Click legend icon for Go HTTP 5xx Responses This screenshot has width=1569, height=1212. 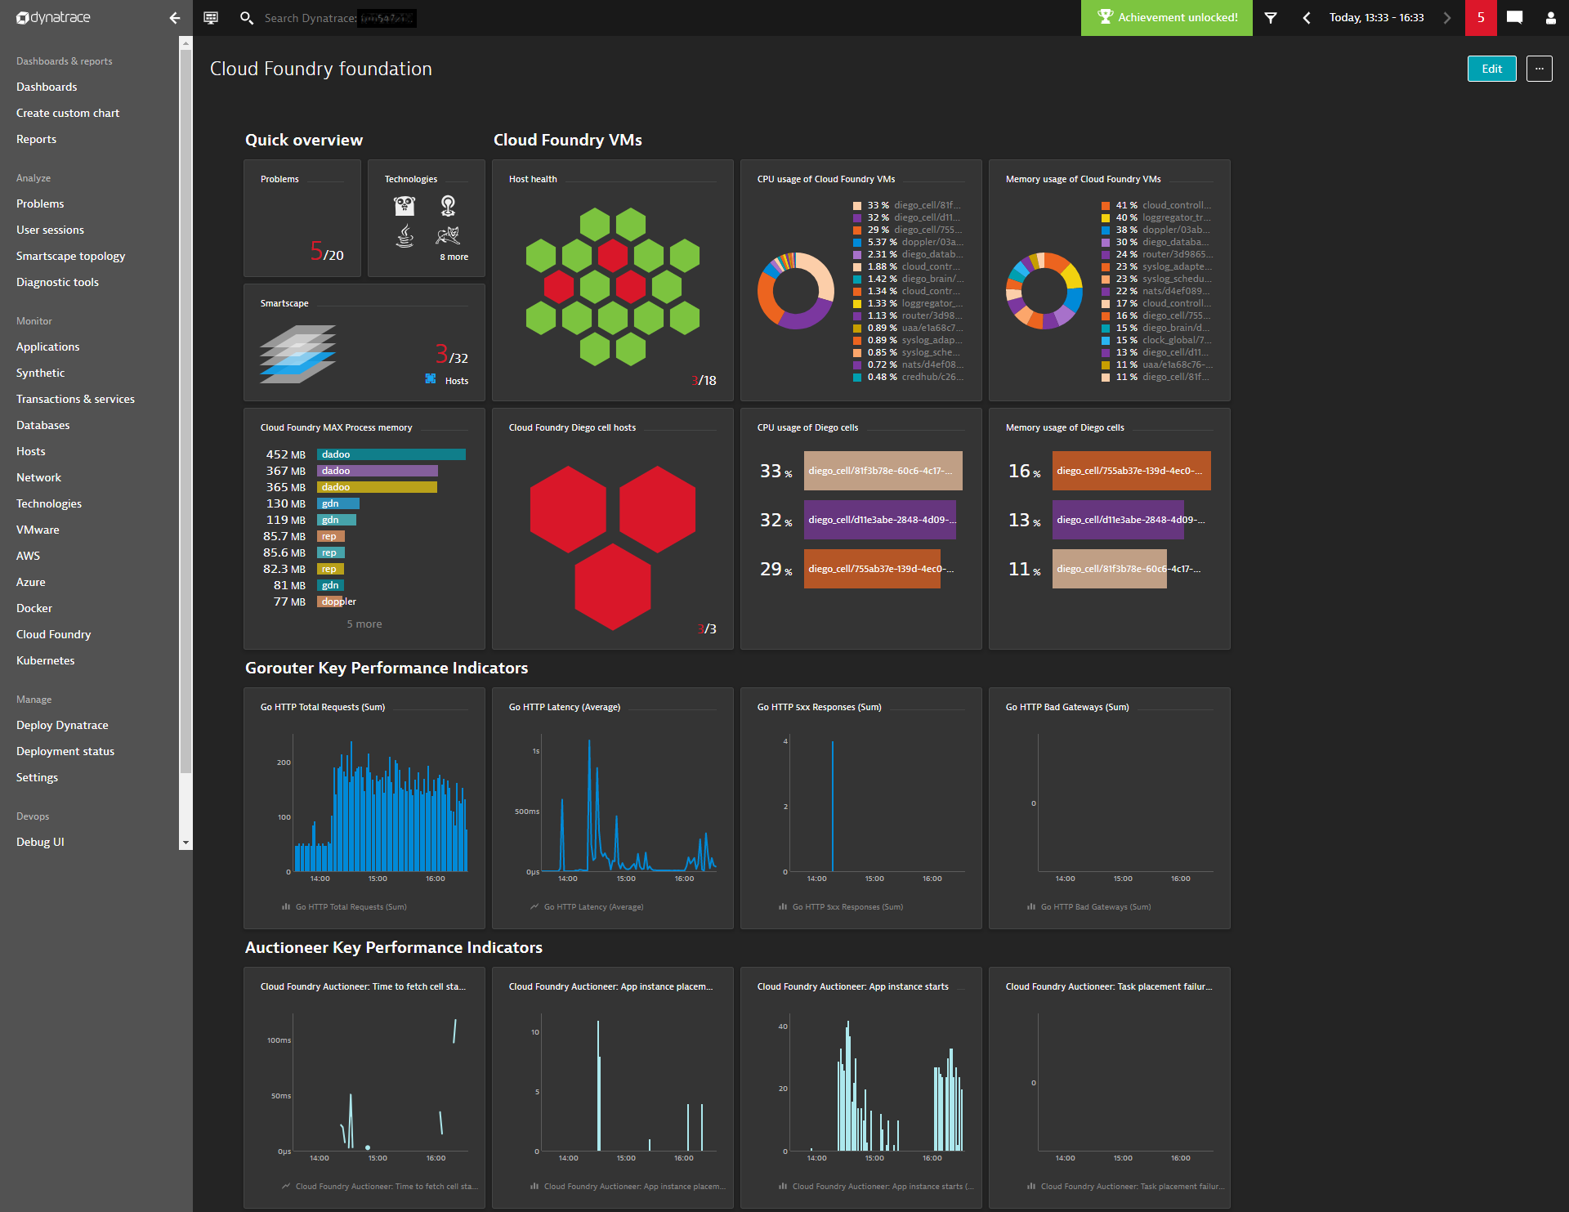pos(783,906)
